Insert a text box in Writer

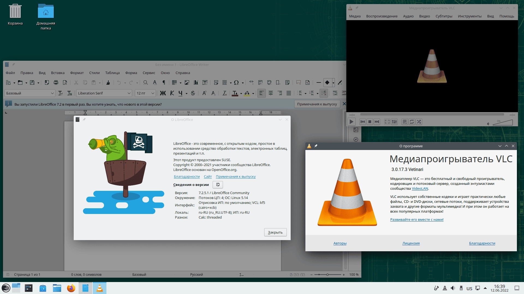pyautogui.click(x=205, y=82)
